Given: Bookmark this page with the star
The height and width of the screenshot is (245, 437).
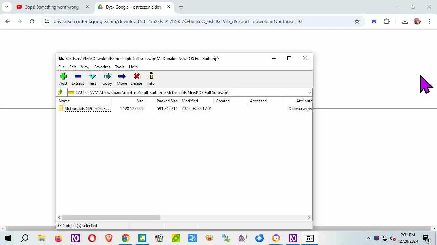Looking at the screenshot, I should tap(357, 21).
